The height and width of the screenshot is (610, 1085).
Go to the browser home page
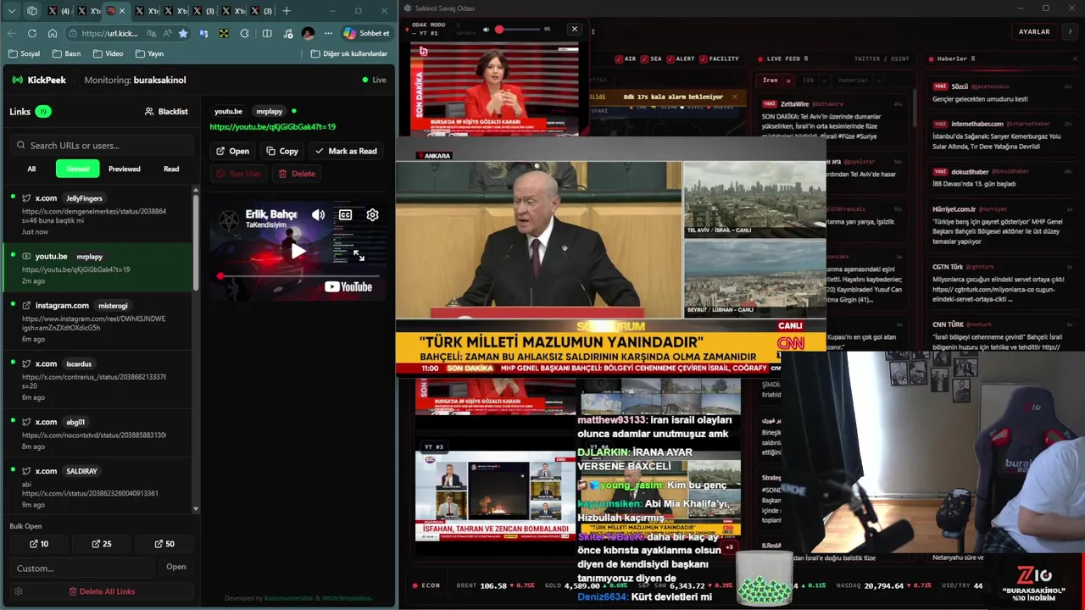pos(53,33)
